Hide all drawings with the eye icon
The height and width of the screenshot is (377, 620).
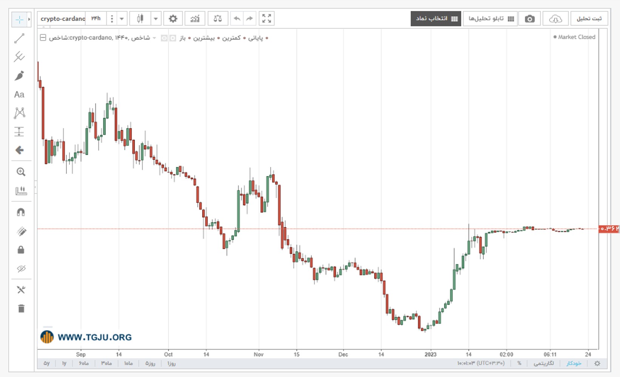pyautogui.click(x=21, y=269)
